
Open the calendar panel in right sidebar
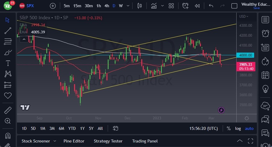pos(265,75)
